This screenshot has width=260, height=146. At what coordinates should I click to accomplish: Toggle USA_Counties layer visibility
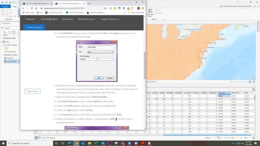(x=5, y=45)
